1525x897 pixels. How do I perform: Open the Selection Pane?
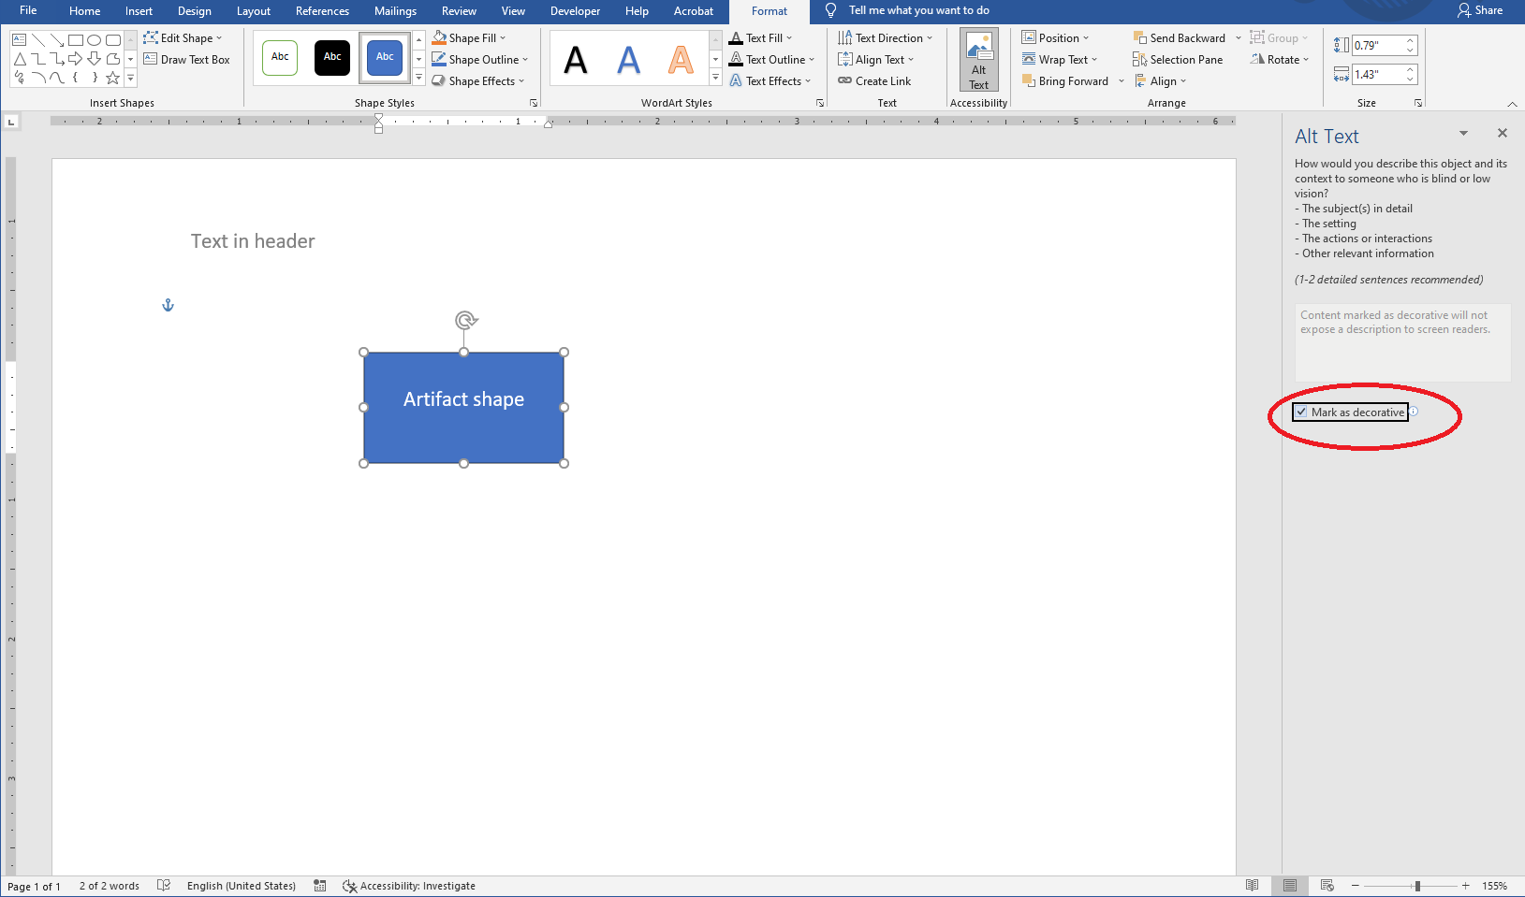(1177, 60)
